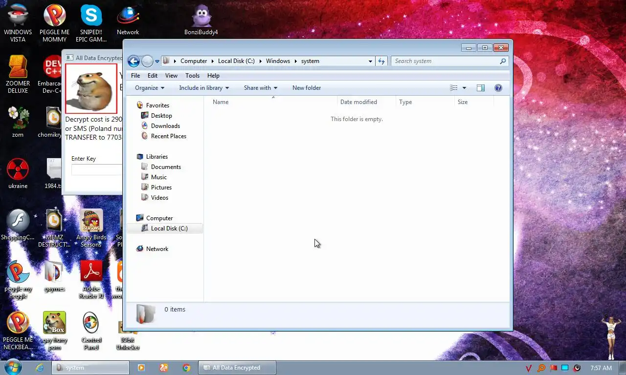Open the Start menu orb
This screenshot has width=626, height=375.
click(x=12, y=368)
